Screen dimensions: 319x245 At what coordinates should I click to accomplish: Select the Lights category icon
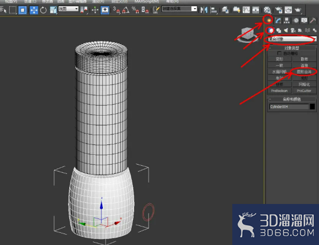click(x=286, y=30)
